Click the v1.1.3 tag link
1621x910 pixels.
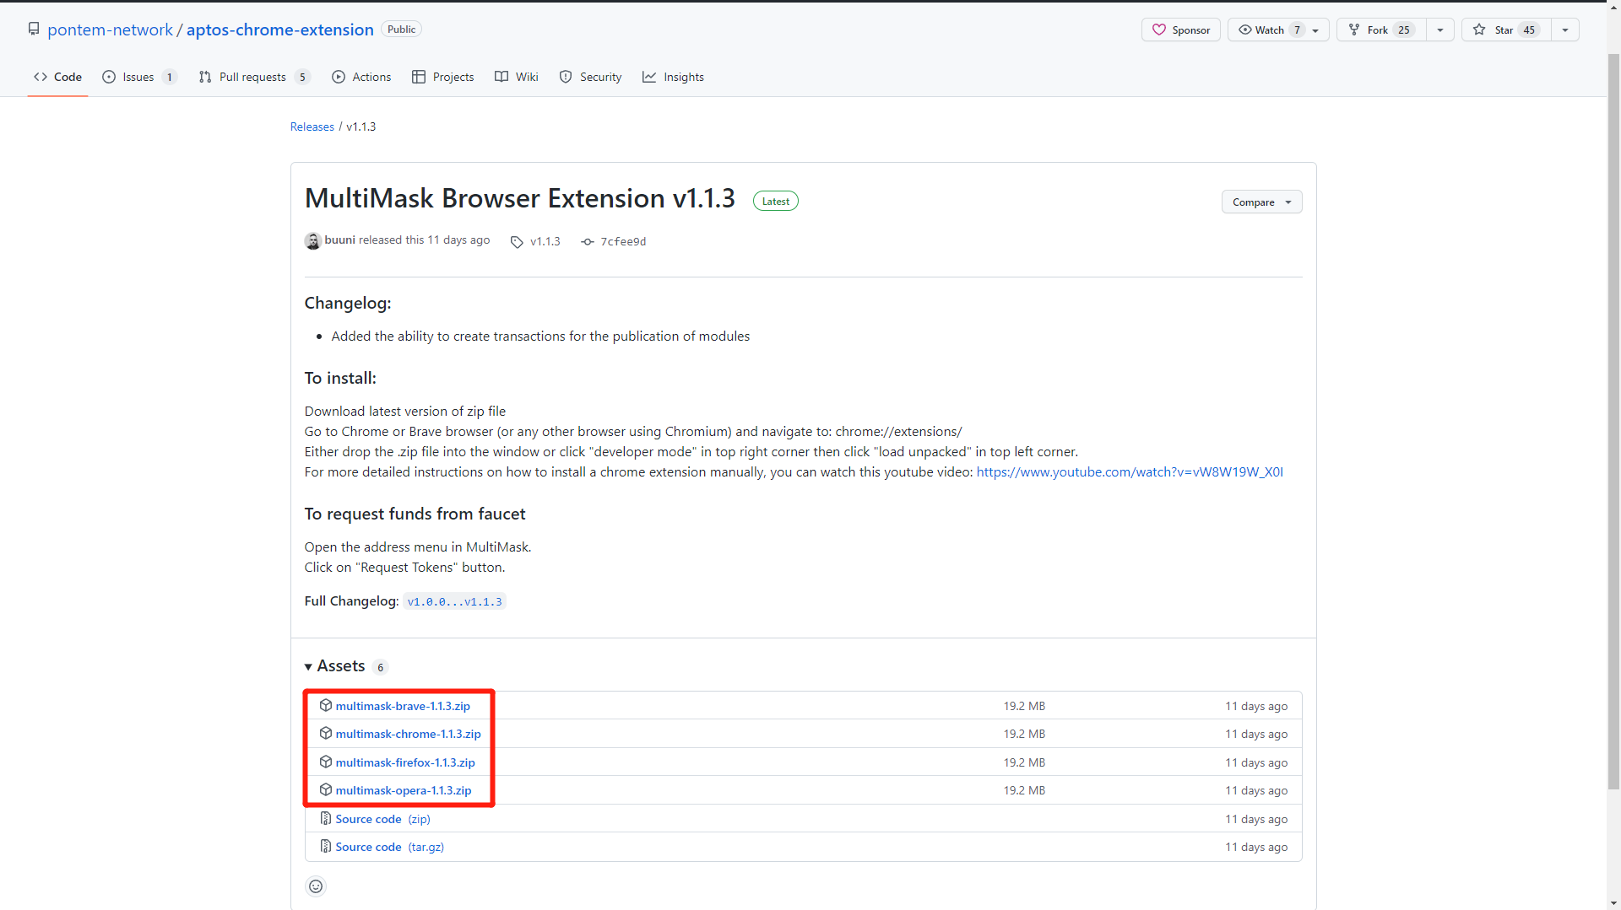tap(545, 241)
